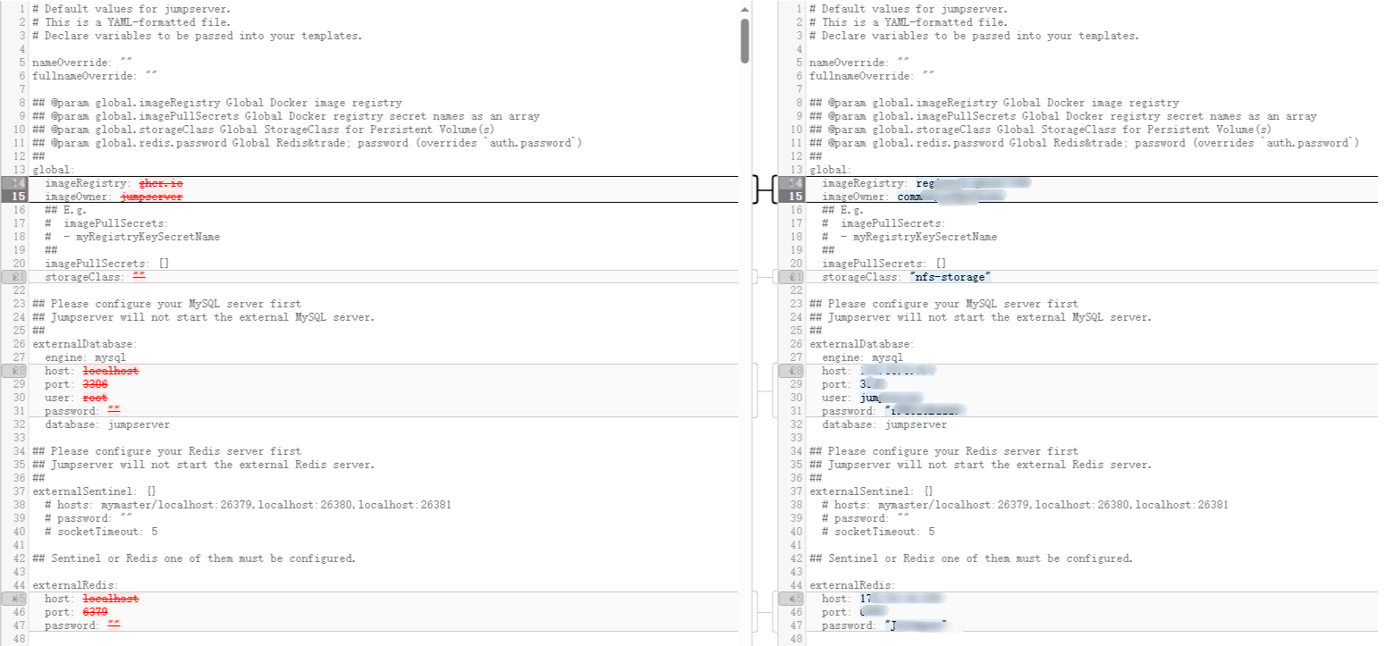Click the scroll-up arrow of the left pane
The image size is (1387, 646).
tap(744, 9)
